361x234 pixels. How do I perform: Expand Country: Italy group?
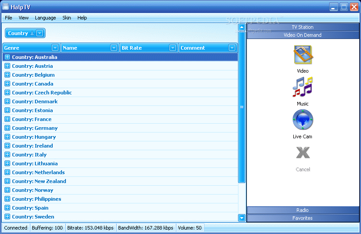tap(8, 155)
